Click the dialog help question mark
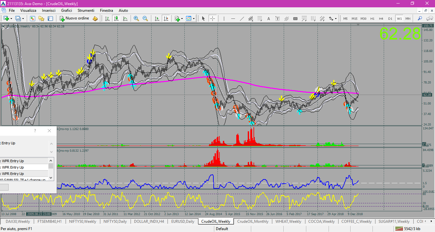 pos(35,131)
